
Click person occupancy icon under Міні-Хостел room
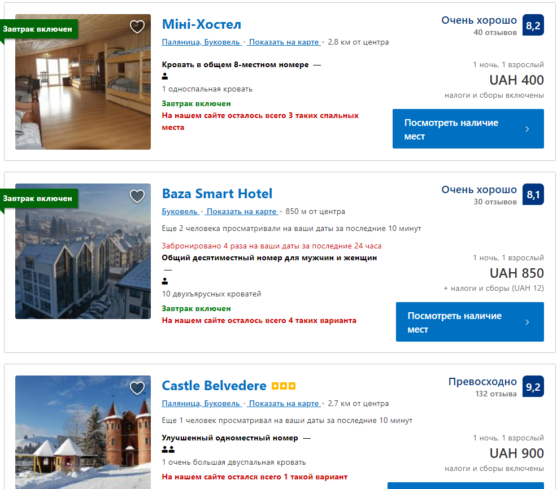tap(165, 76)
